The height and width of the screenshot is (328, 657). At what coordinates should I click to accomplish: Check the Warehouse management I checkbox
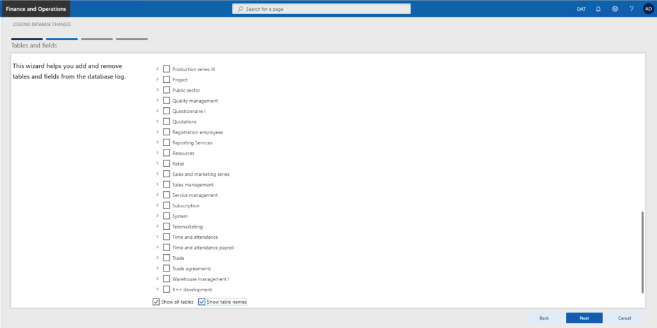coord(166,279)
